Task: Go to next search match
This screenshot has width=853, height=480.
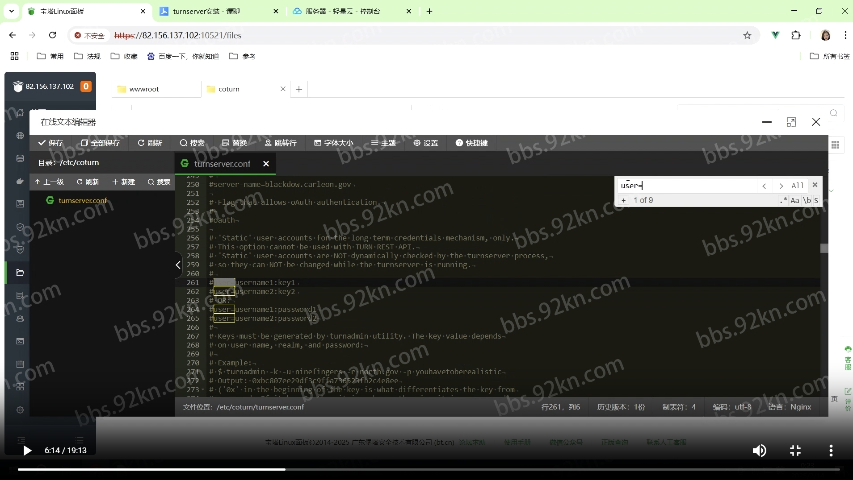Action: click(x=781, y=186)
